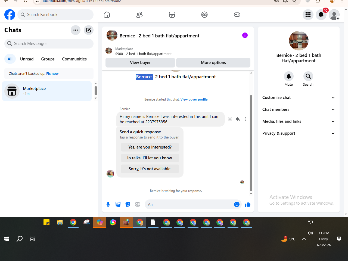Choose a GIF with the GIF icon
The width and height of the screenshot is (348, 261).
(x=138, y=204)
